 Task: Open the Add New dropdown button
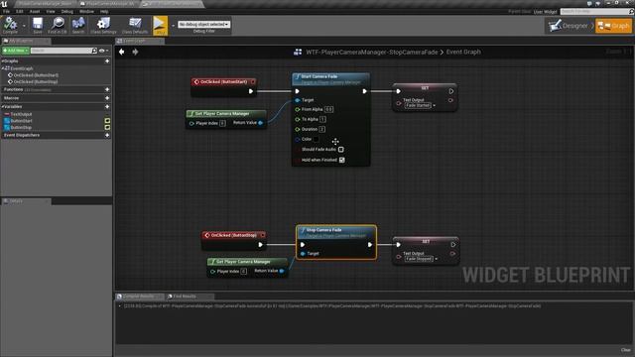point(16,51)
